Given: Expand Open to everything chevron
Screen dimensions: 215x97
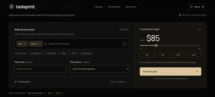Looking at the screenshot, I should pos(128,82).
